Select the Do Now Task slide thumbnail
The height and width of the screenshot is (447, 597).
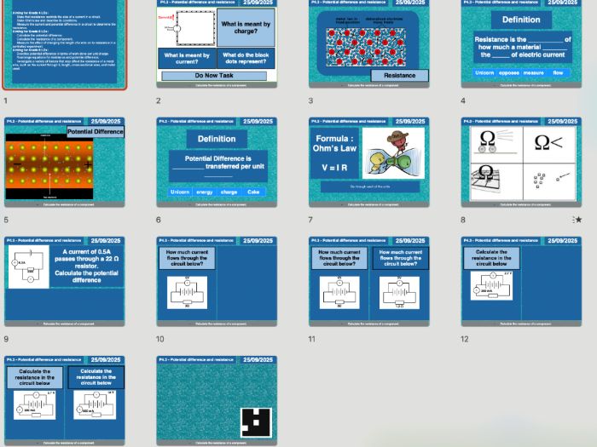coord(217,43)
